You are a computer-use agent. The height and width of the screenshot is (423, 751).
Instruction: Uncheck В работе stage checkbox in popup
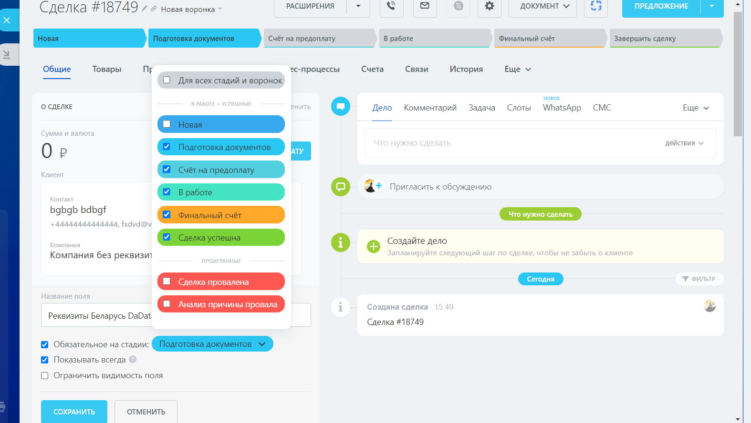167,192
